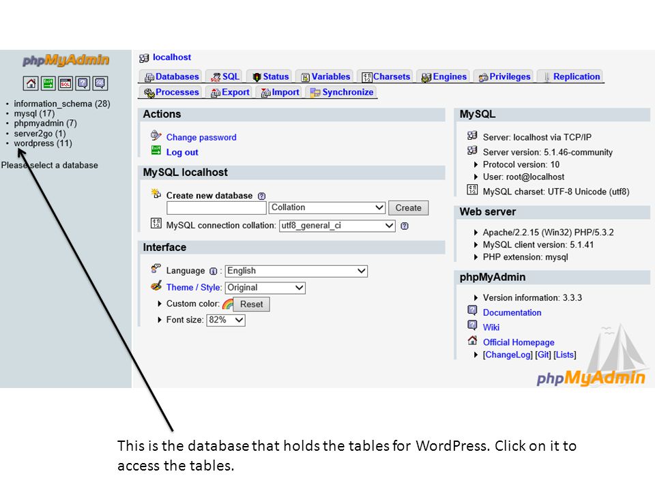
Task: Open the Language dropdown showing English
Action: point(296,271)
